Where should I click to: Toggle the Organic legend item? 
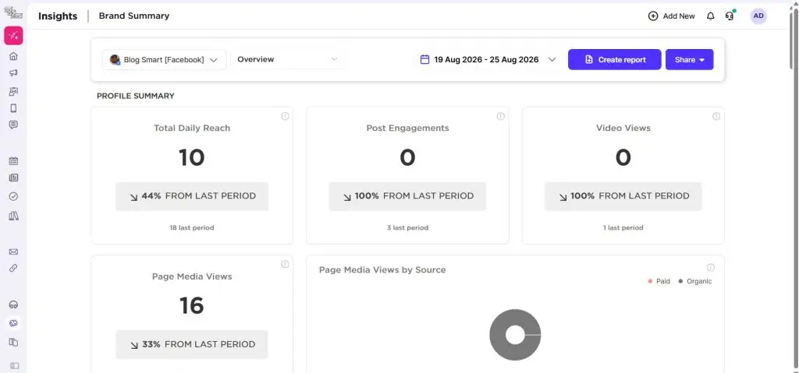(695, 281)
